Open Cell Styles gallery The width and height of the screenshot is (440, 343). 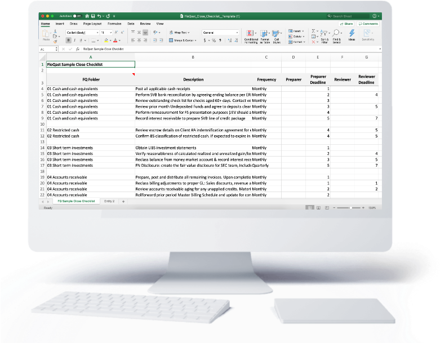tap(277, 37)
